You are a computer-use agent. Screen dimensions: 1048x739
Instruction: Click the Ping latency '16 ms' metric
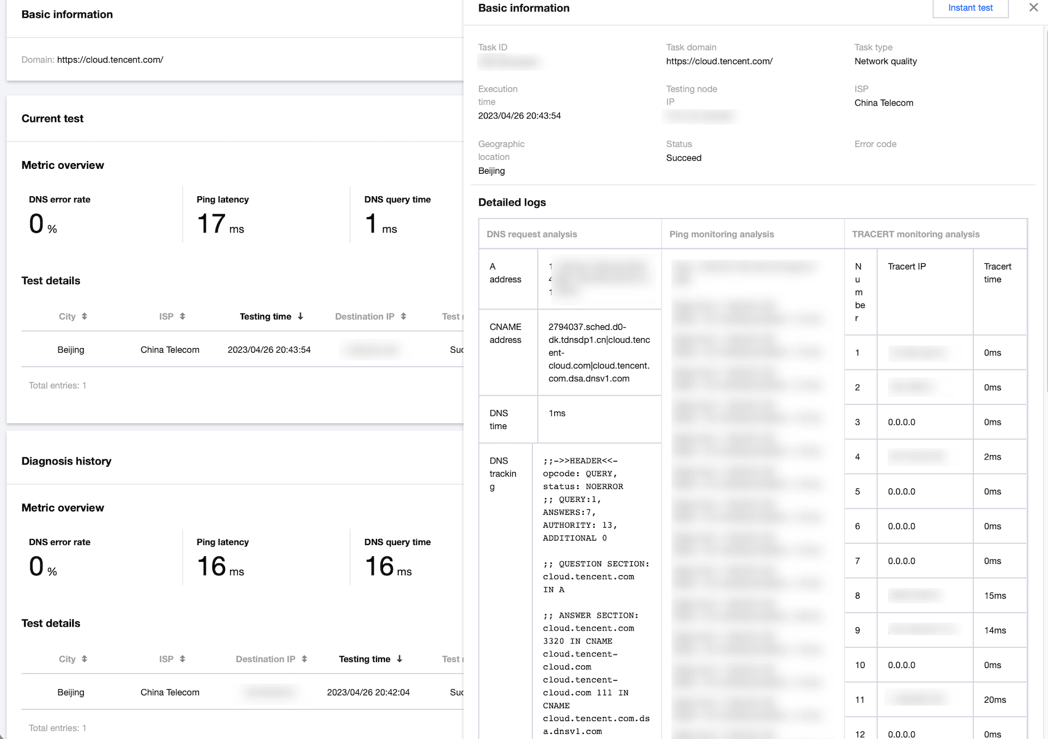click(x=220, y=566)
